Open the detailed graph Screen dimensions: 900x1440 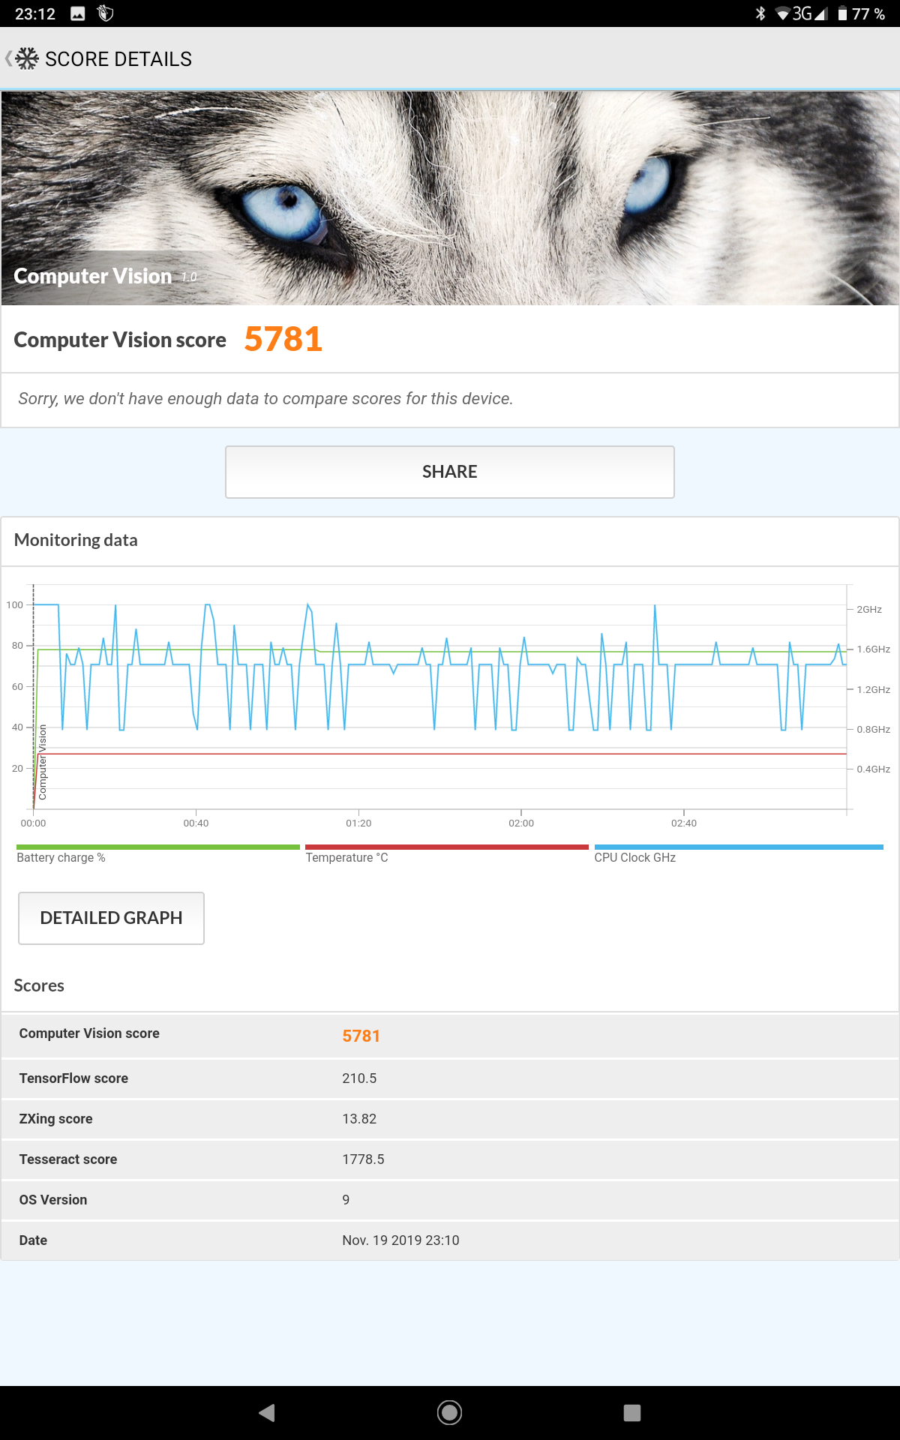click(x=111, y=918)
